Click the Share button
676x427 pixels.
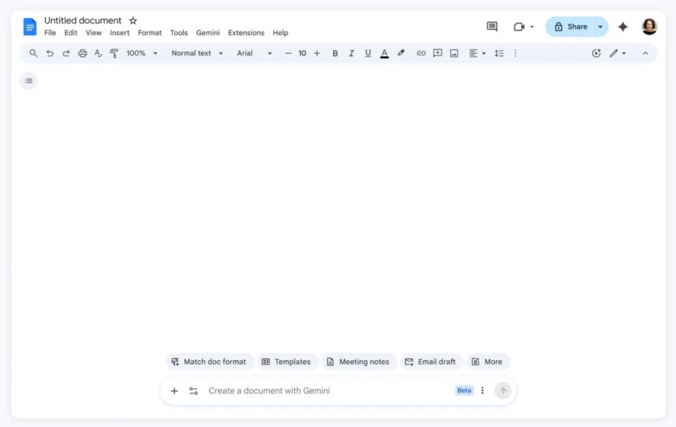tap(570, 27)
